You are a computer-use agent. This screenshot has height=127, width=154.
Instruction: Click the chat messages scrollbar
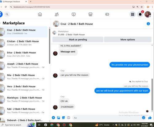pos(152,94)
